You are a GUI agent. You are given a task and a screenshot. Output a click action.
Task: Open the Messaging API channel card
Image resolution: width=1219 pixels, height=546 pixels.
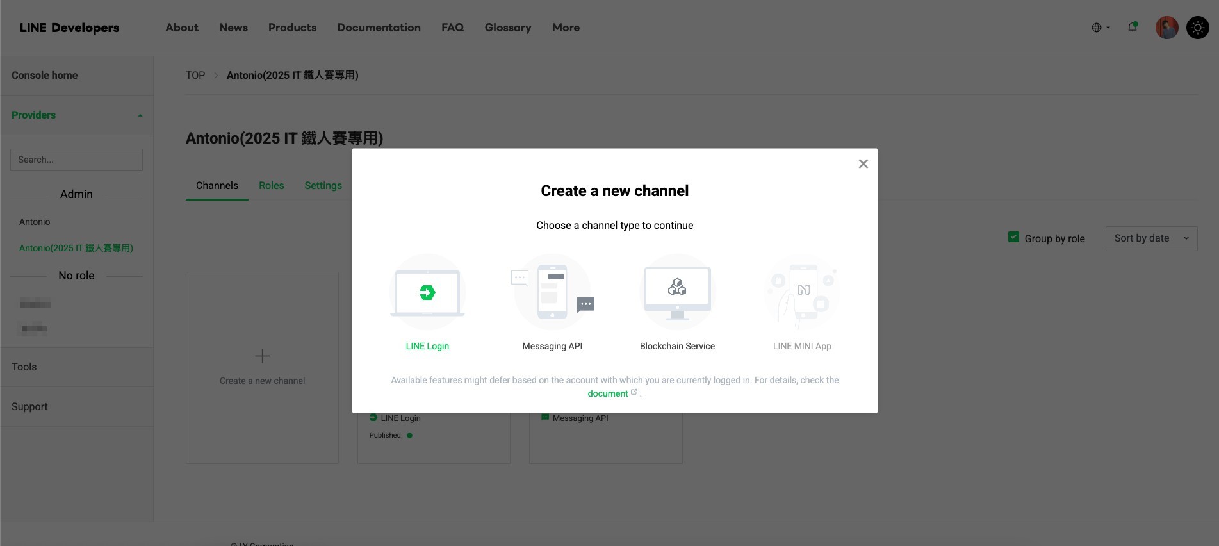[605, 438]
